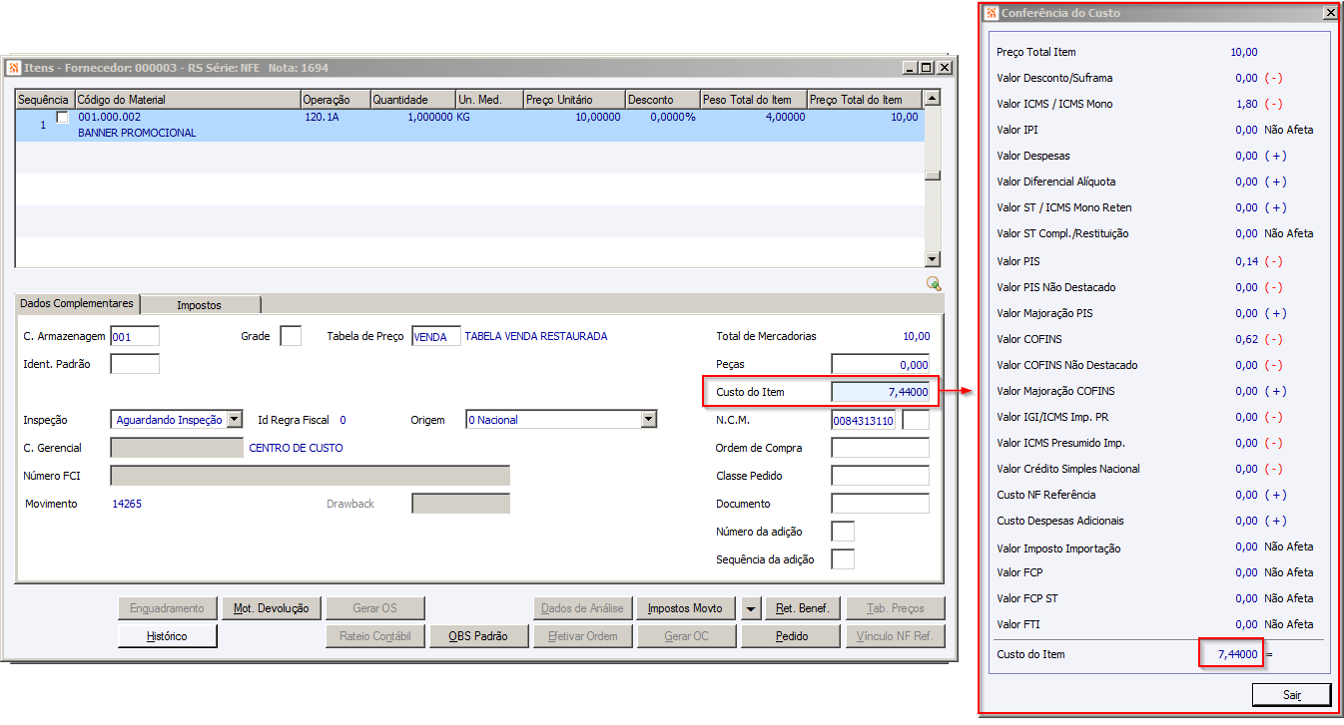Select the Dados Complementares tab
This screenshot has width=1344, height=725.
77,303
